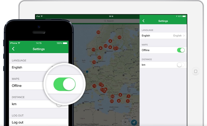This screenshot has height=126, width=207.
Task: Tap the Offline label in iPad settings
Action: (145, 50)
